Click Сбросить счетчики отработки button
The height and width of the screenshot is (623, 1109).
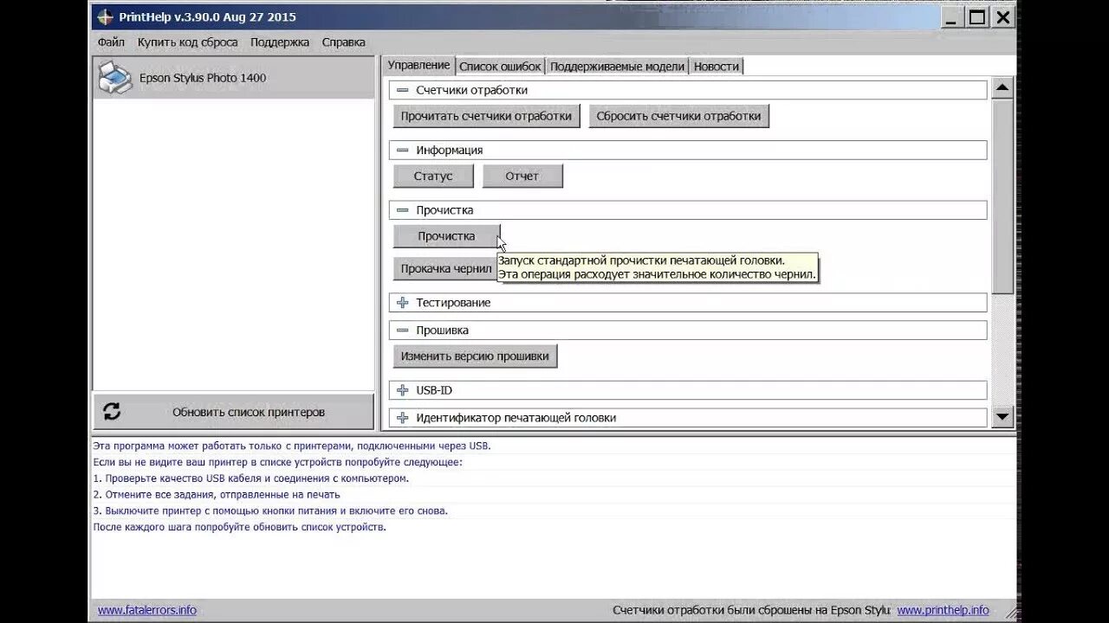click(678, 116)
